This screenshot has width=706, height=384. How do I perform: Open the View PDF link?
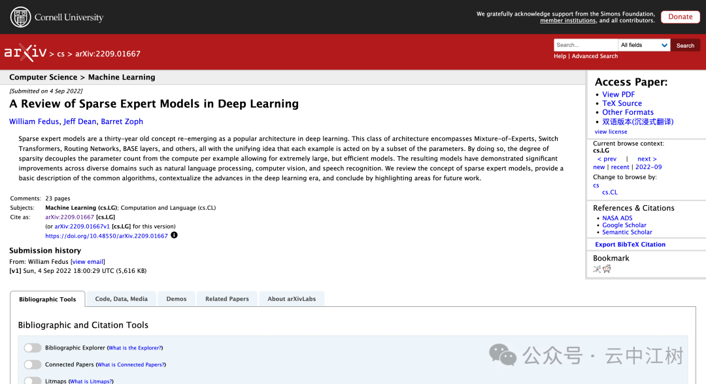618,95
